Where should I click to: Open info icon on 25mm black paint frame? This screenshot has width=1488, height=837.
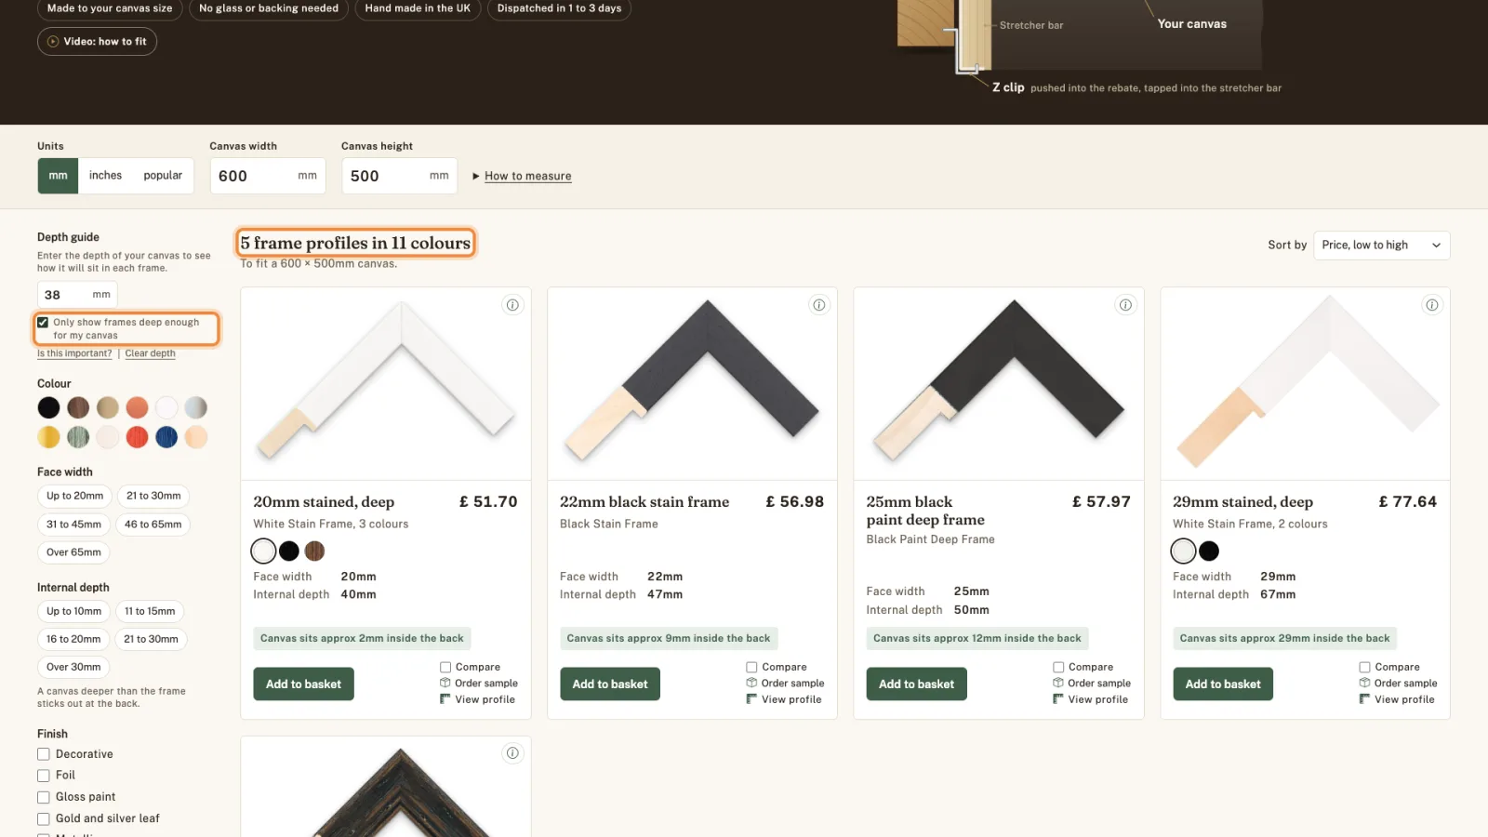click(1125, 305)
